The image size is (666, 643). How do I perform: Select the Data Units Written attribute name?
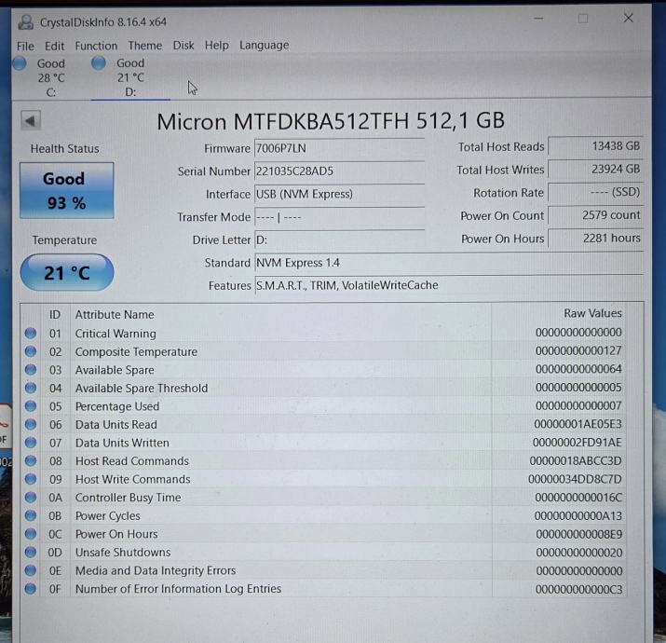click(122, 443)
